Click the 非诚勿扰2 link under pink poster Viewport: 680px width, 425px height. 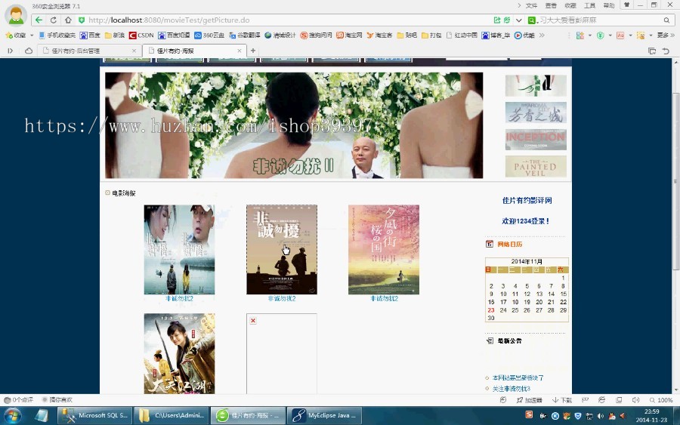[x=384, y=298]
